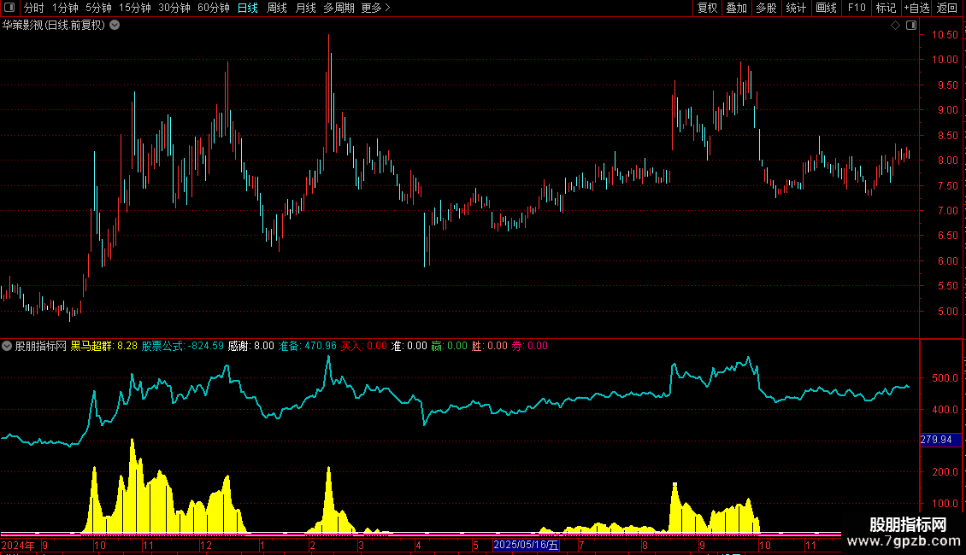Switch to 周线 weekly chart

point(277,8)
